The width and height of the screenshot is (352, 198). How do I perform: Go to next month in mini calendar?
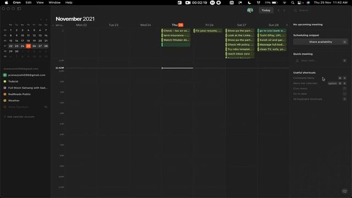point(46,20)
